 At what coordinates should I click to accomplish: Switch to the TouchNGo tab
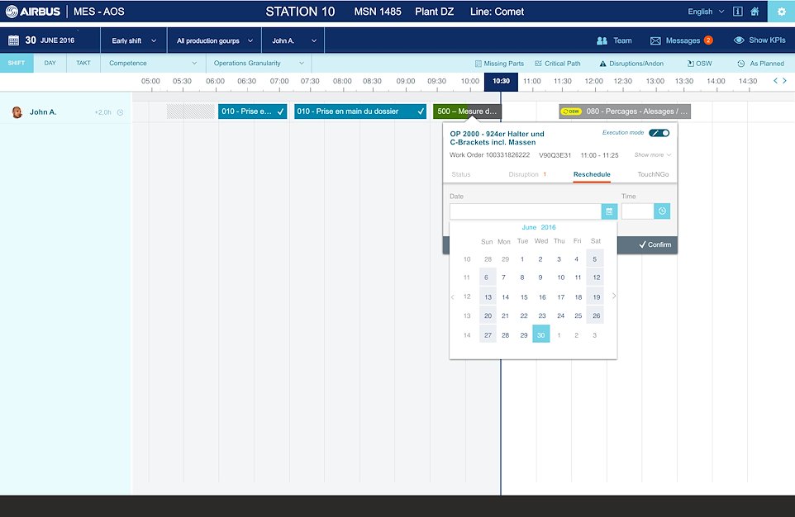coord(653,174)
